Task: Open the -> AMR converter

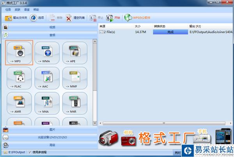Action: click(19, 103)
